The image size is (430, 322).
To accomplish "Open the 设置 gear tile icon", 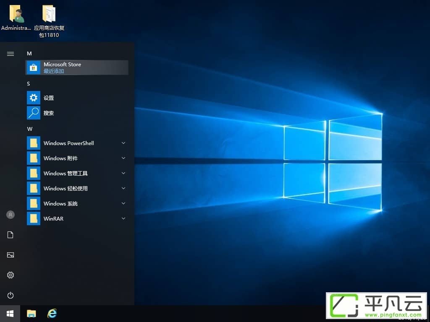I will coord(34,98).
